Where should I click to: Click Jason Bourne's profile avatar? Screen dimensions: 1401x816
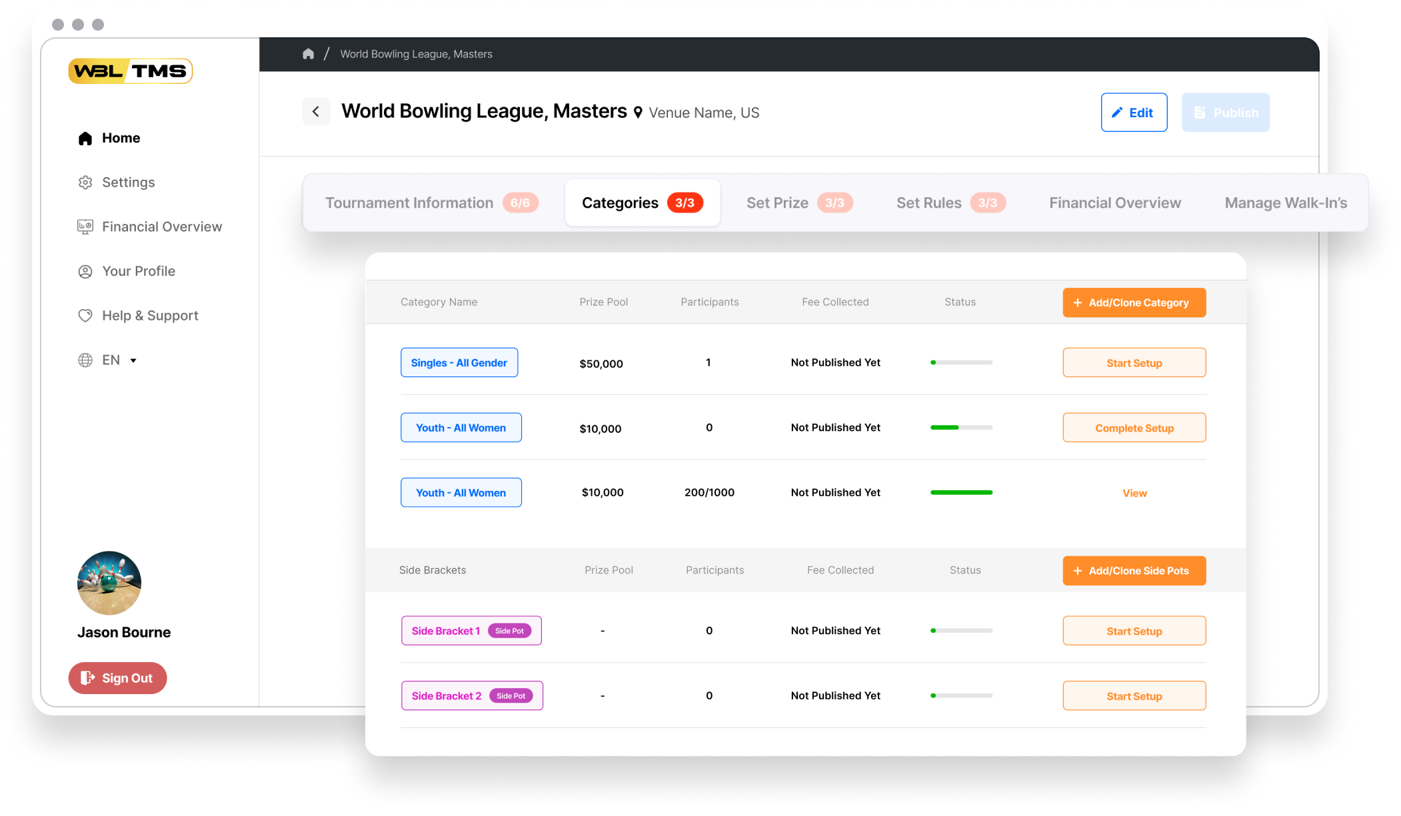[109, 583]
